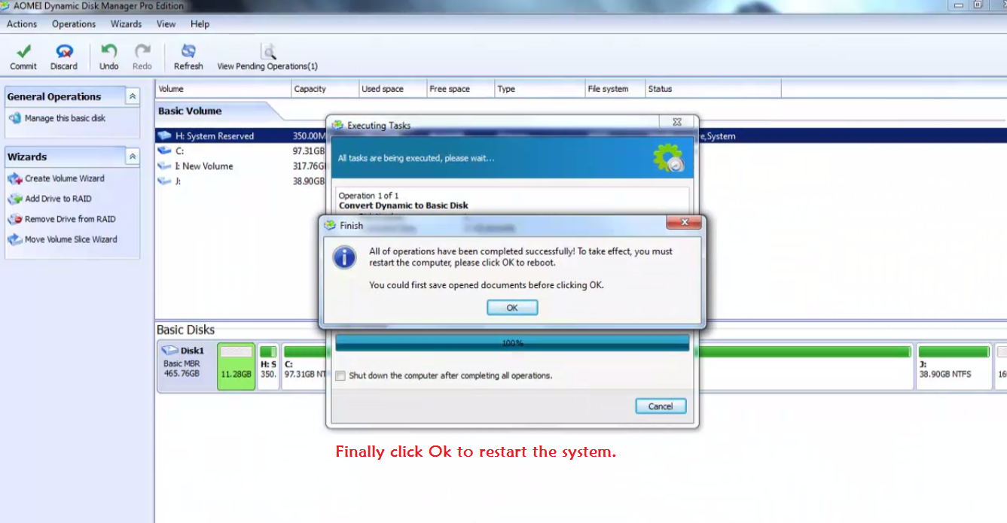Screen dimensions: 1007x523
Task: Click the blue information icon in Finish dialog
Action: coord(344,257)
